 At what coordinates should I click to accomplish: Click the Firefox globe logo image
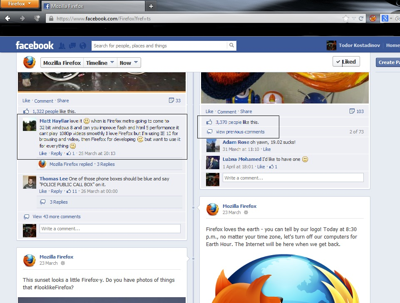[285, 278]
